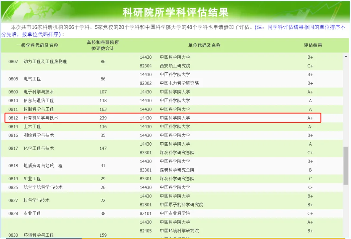Click the scrollbar up arrow

346,56
